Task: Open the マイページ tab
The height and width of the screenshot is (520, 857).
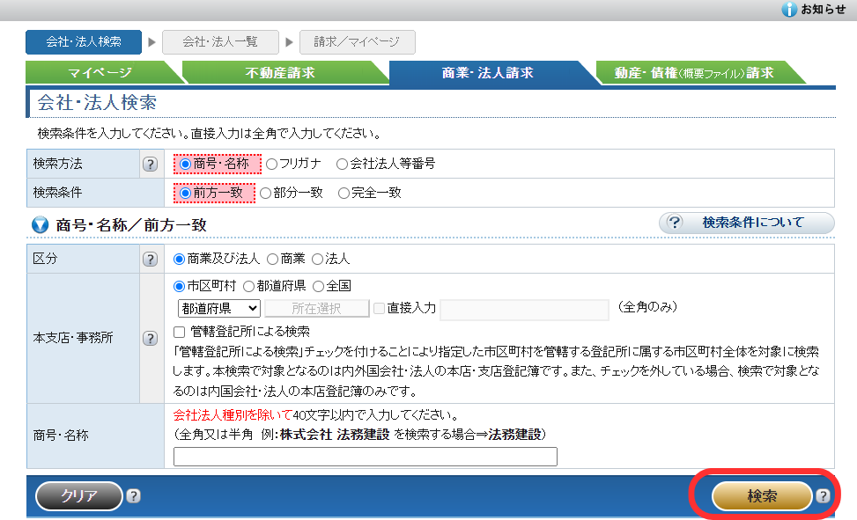Action: click(100, 73)
